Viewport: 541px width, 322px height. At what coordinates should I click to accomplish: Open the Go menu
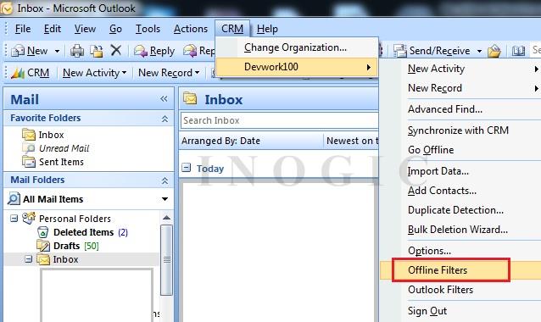[115, 29]
